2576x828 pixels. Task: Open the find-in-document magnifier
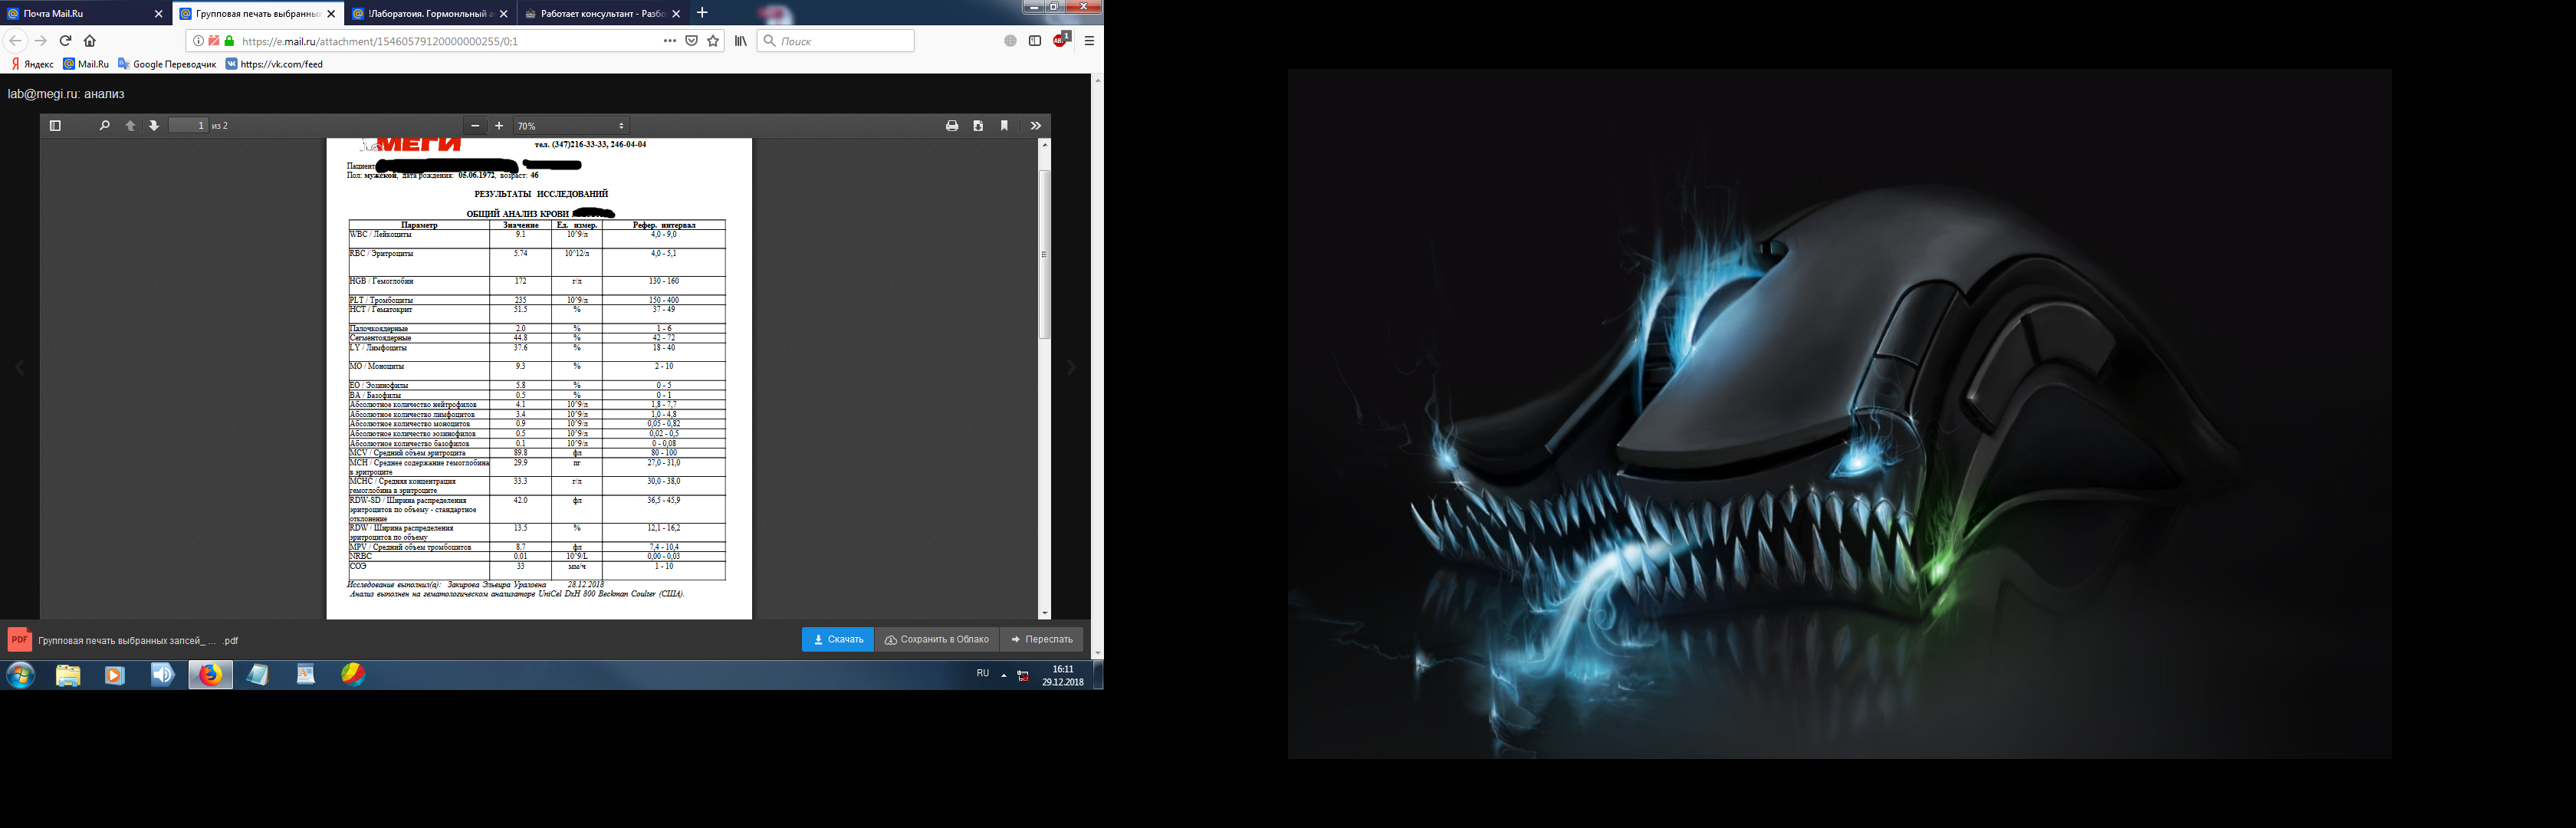[104, 126]
